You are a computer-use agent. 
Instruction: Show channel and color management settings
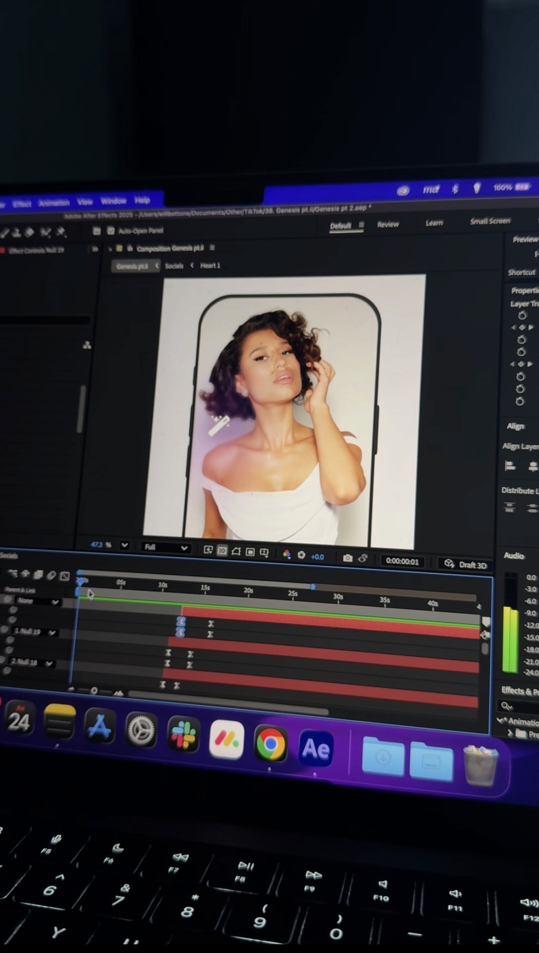[287, 554]
